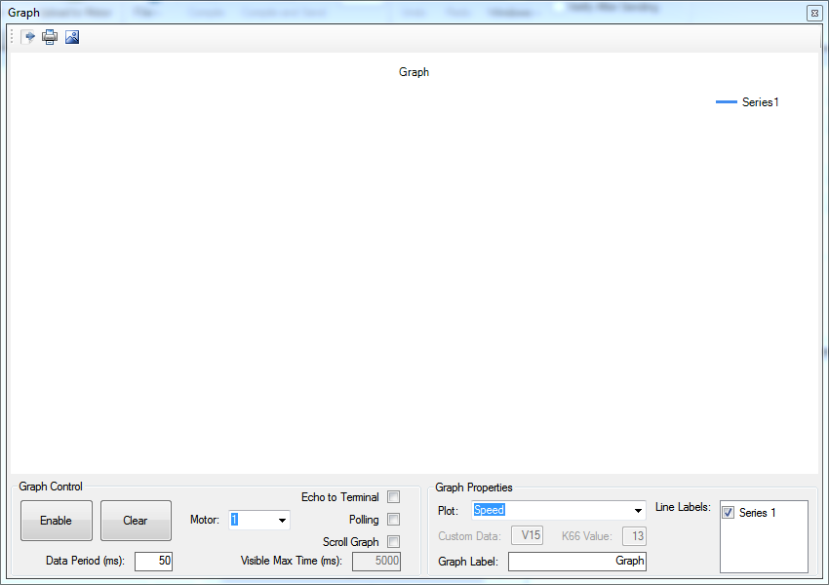Toggle the Echo to Terminal checkbox
This screenshot has height=585, width=829.
394,497
